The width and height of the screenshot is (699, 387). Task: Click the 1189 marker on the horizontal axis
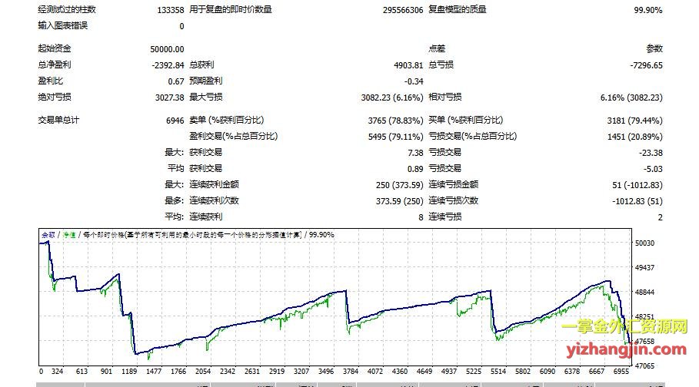tap(128, 371)
